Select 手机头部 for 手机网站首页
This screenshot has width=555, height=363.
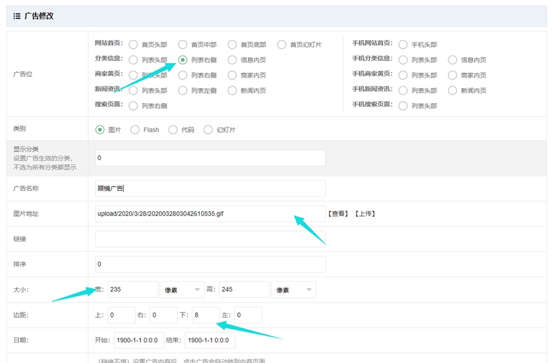403,44
